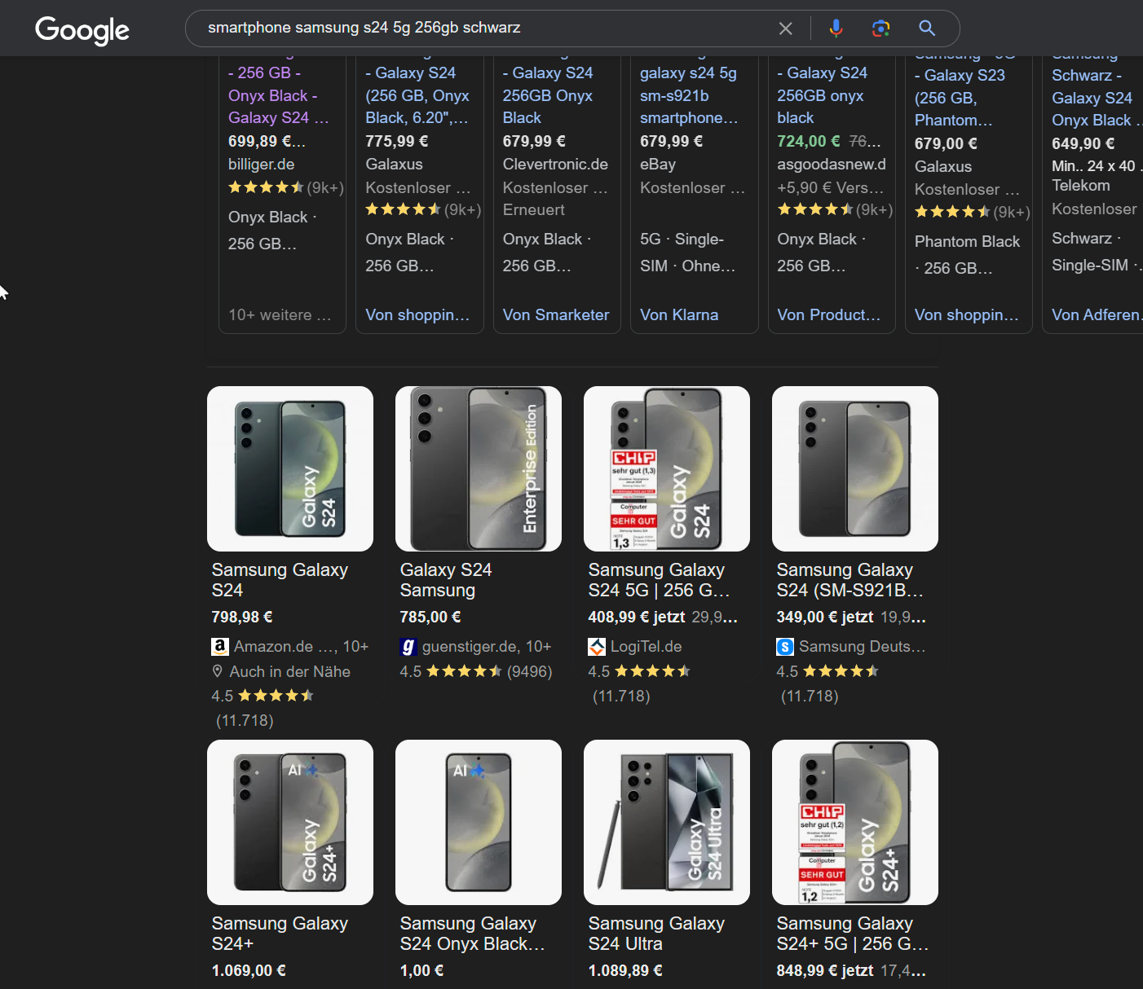Viewport: 1143px width, 989px height.
Task: Click the 4.5 star rating under LogiTel.de
Action: coord(639,670)
